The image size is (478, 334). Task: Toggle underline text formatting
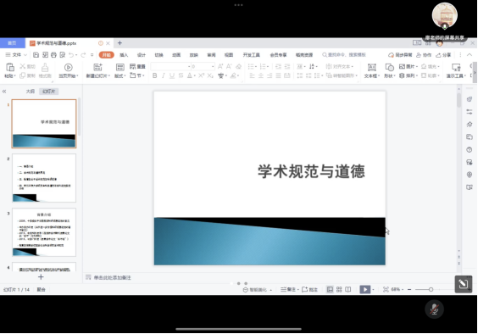coord(172,75)
